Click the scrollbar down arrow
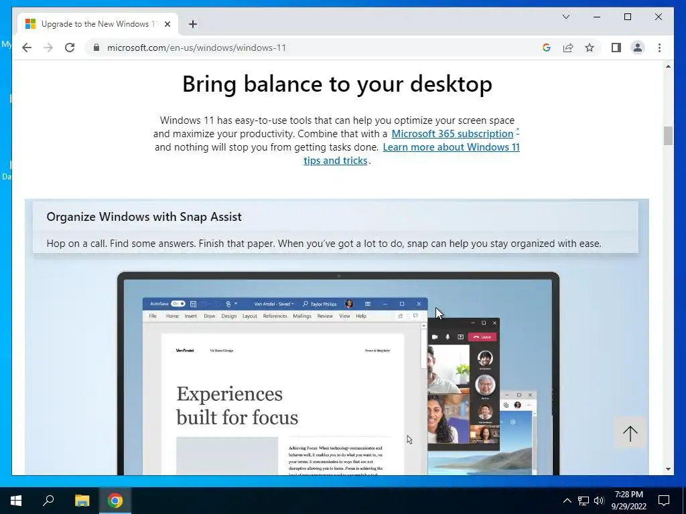Image resolution: width=686 pixels, height=514 pixels. tap(668, 469)
